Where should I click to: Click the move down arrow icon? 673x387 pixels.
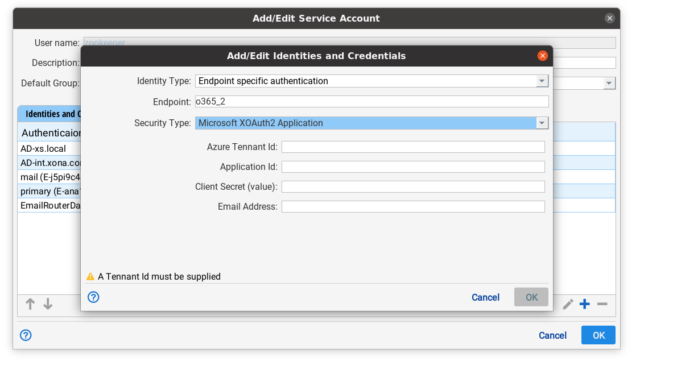tap(48, 304)
